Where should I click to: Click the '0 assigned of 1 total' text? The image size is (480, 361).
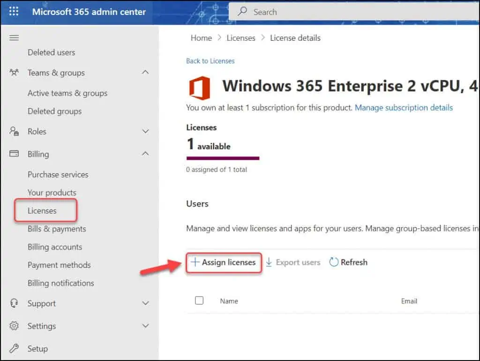point(217,169)
